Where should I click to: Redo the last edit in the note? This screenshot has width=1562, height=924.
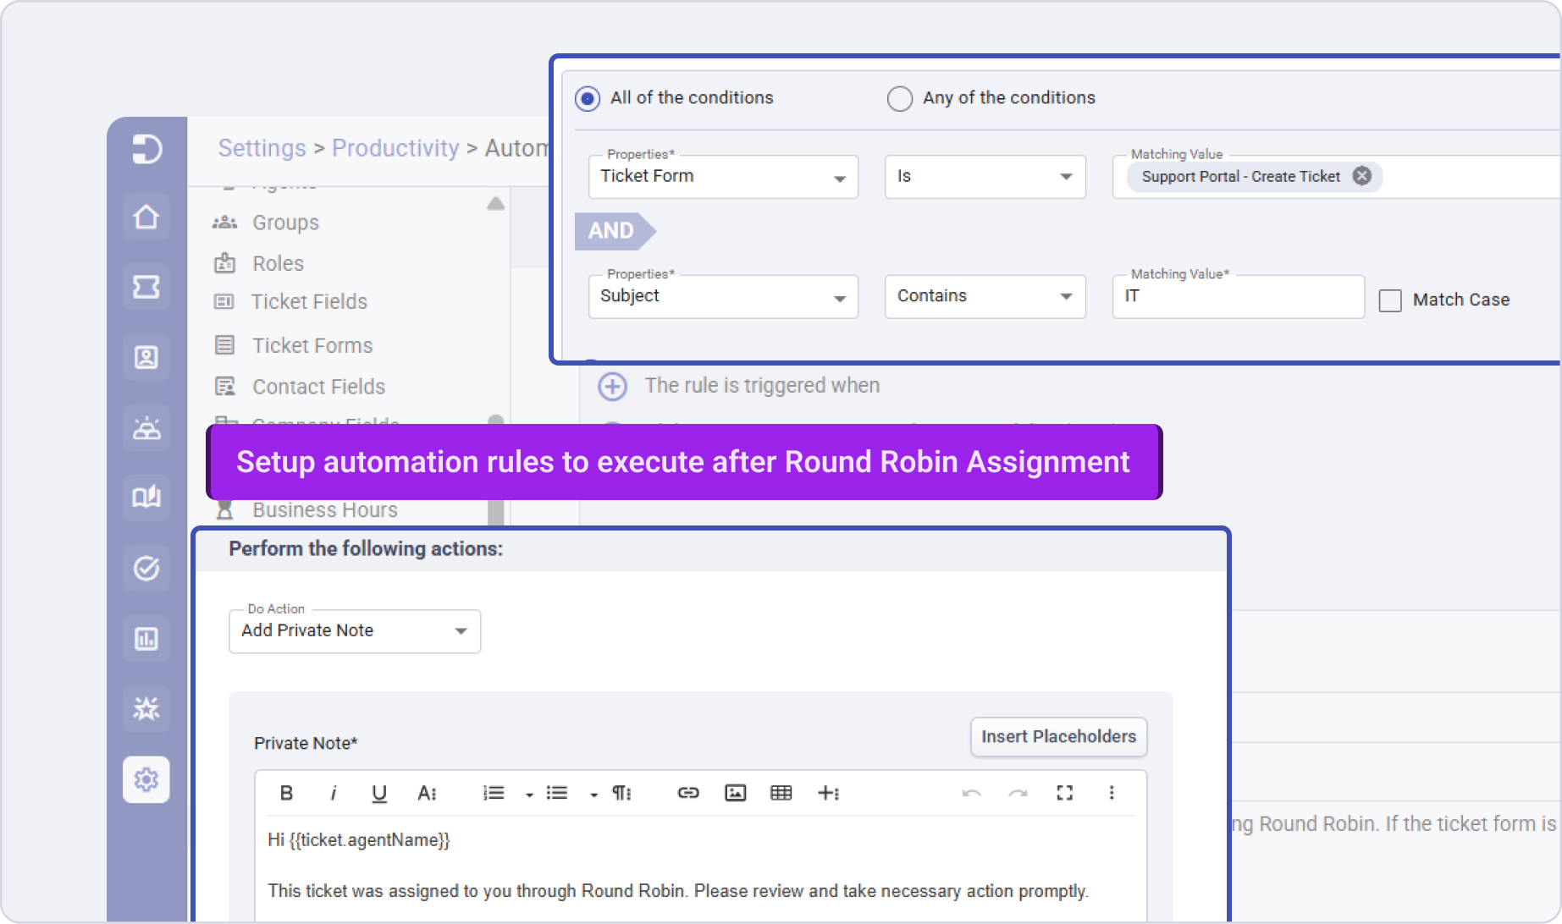pyautogui.click(x=1018, y=793)
